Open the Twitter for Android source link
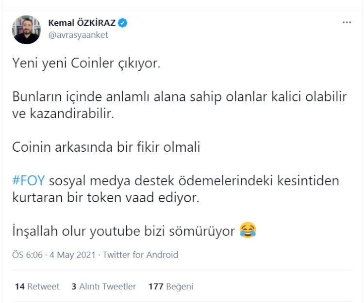This screenshot has height=303, width=364. (x=141, y=255)
